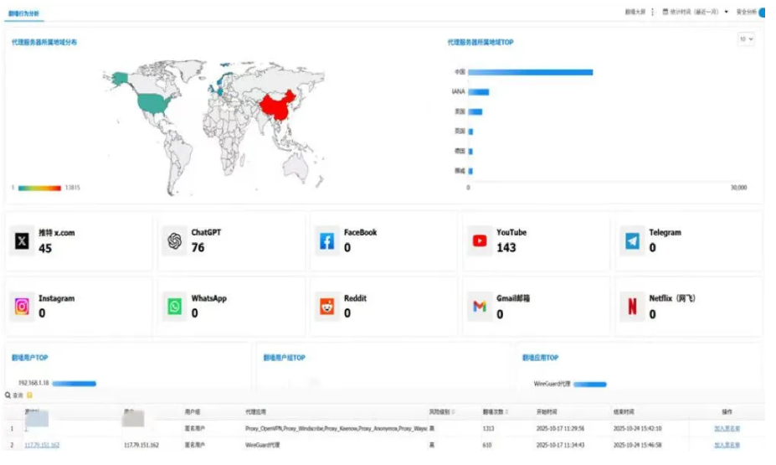This screenshot has width=776, height=465.
Task: Click the FaceBook logo icon
Action: (327, 241)
